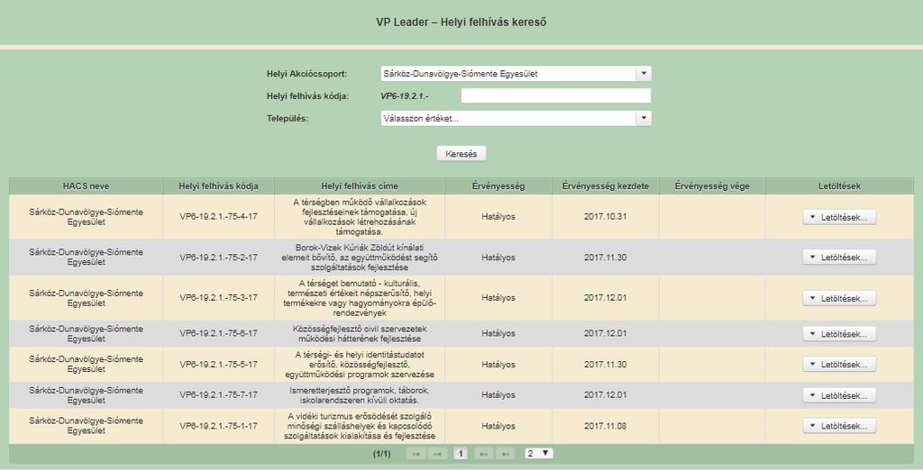Click the Válasszon értéket... combo box
923x470 pixels.
click(x=516, y=118)
